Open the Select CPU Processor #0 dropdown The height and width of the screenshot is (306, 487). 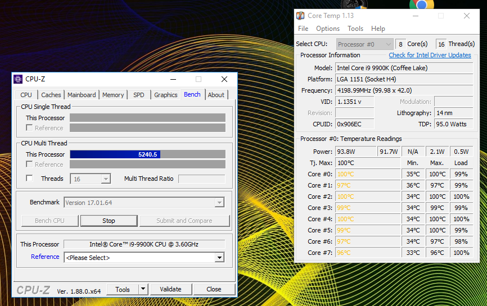pos(364,44)
